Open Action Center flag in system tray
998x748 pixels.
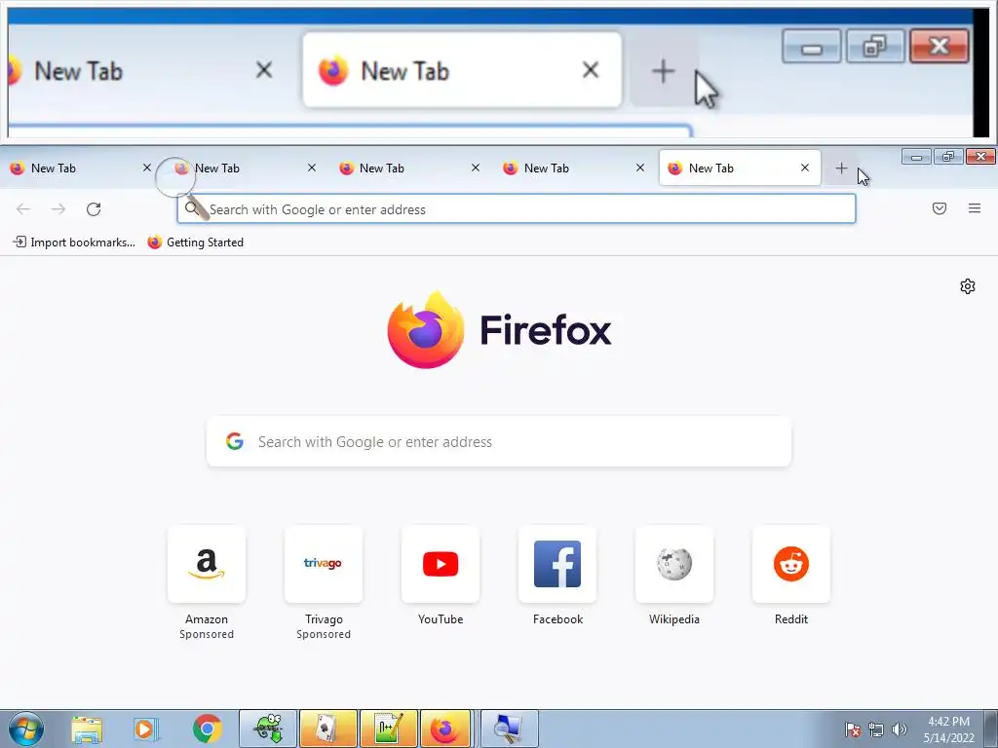point(853,729)
